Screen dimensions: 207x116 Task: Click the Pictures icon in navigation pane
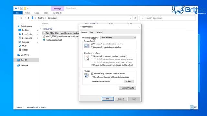pos(20,42)
